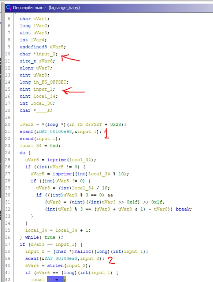The image size is (213, 282).
Task: Click 'char *input_2;' declaration
Action: [39, 54]
